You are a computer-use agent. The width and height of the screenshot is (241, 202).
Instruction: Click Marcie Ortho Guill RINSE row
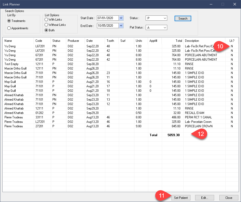pyautogui.click(x=121, y=68)
